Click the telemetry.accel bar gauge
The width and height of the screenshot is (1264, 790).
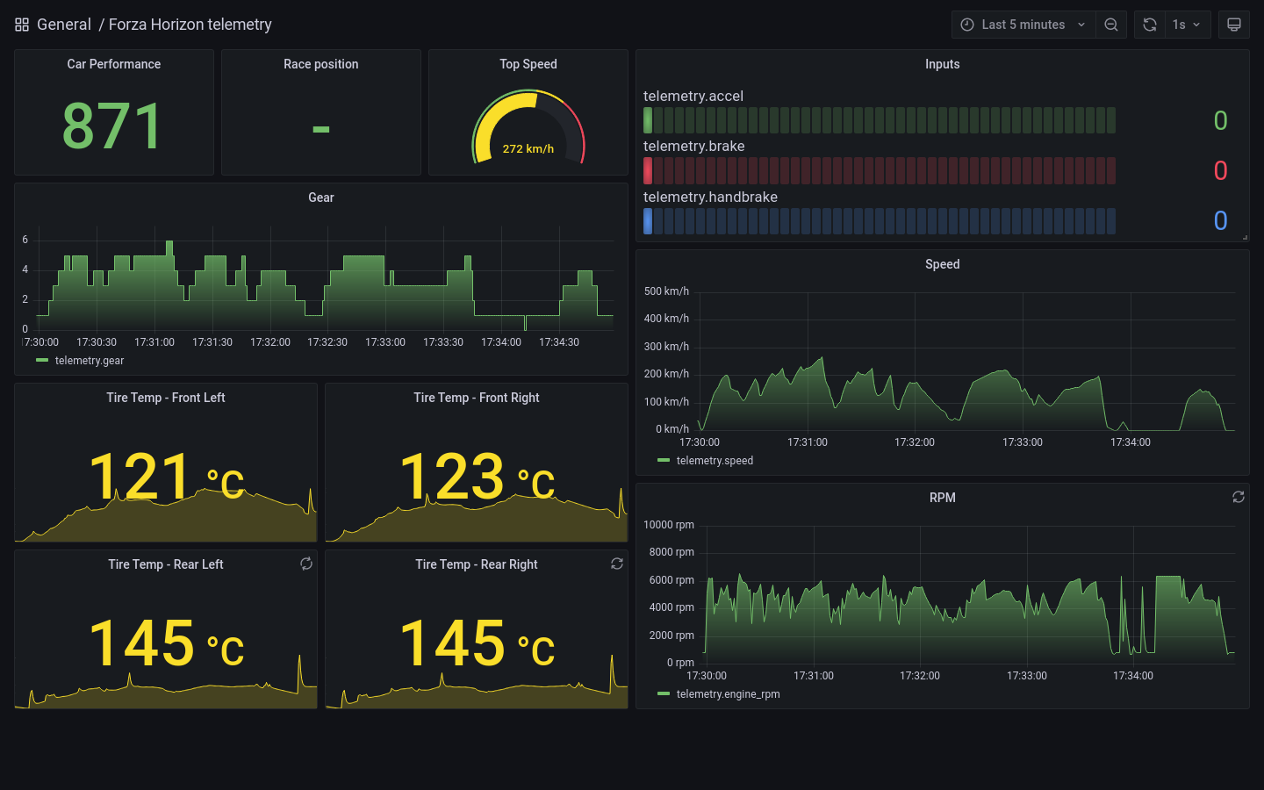click(x=880, y=120)
